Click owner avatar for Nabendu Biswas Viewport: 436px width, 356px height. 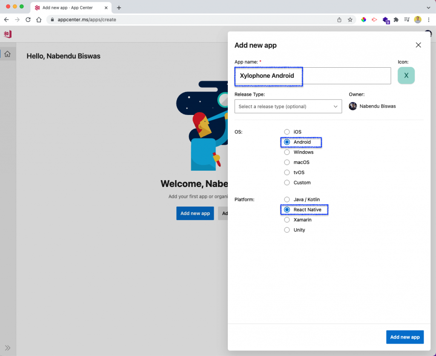(x=353, y=106)
